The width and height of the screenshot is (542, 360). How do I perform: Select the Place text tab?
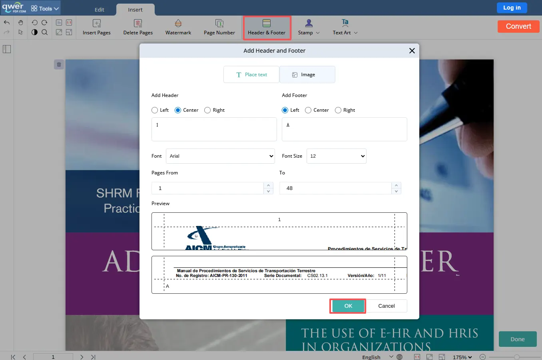[x=251, y=75]
